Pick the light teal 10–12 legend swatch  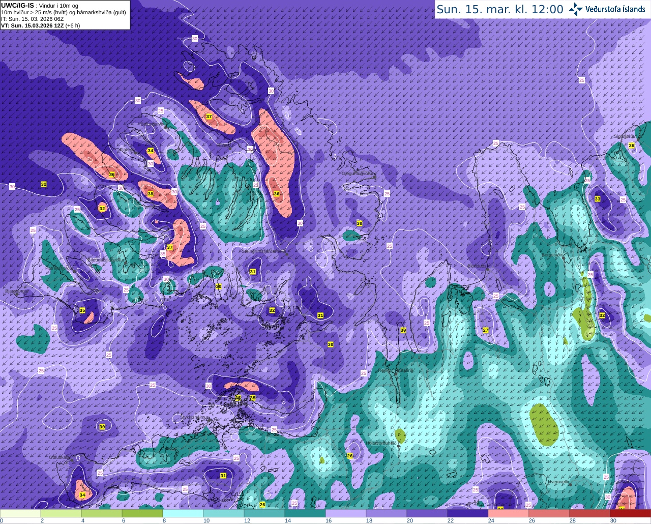224,513
